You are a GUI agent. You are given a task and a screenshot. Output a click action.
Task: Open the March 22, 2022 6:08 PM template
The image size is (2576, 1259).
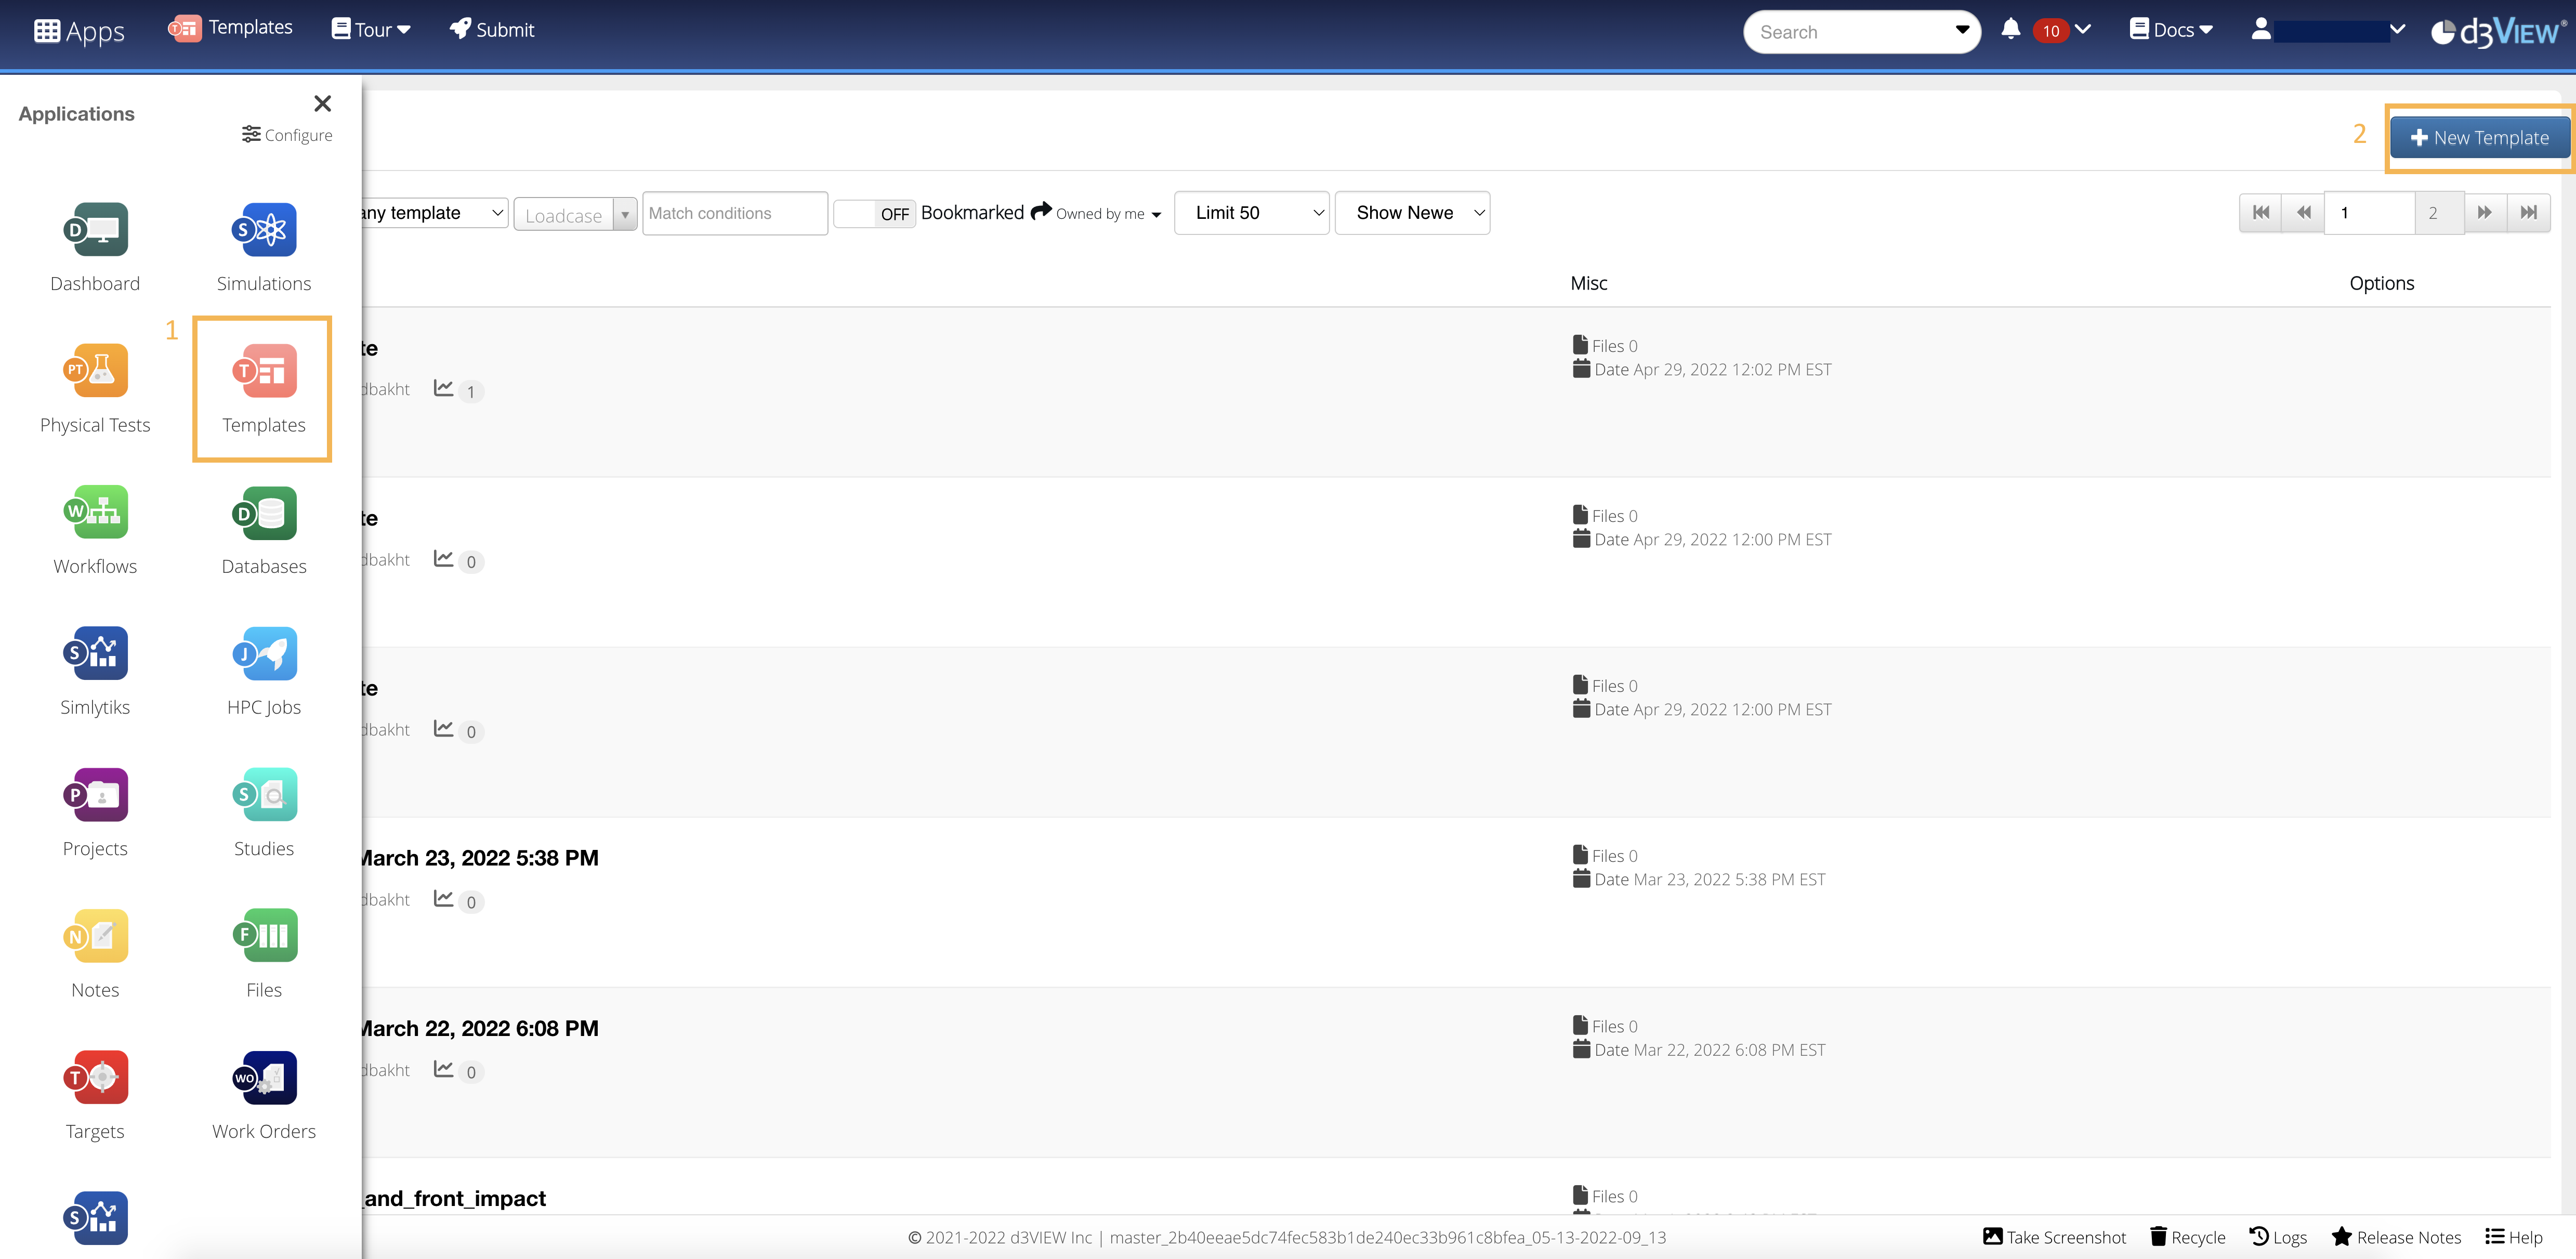(480, 1028)
